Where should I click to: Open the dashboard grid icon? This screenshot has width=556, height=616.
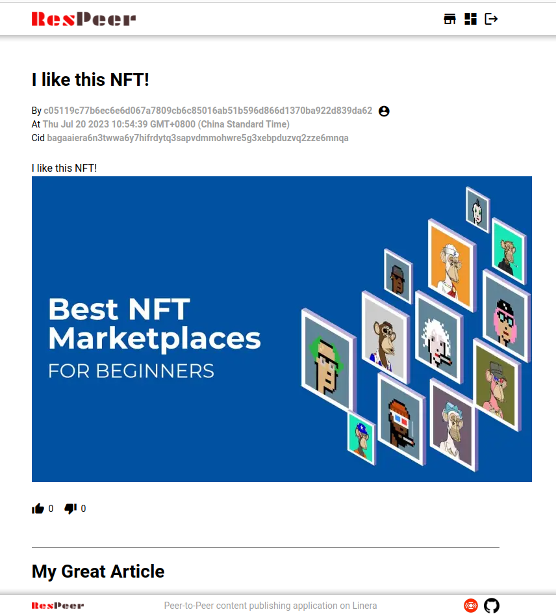point(470,19)
